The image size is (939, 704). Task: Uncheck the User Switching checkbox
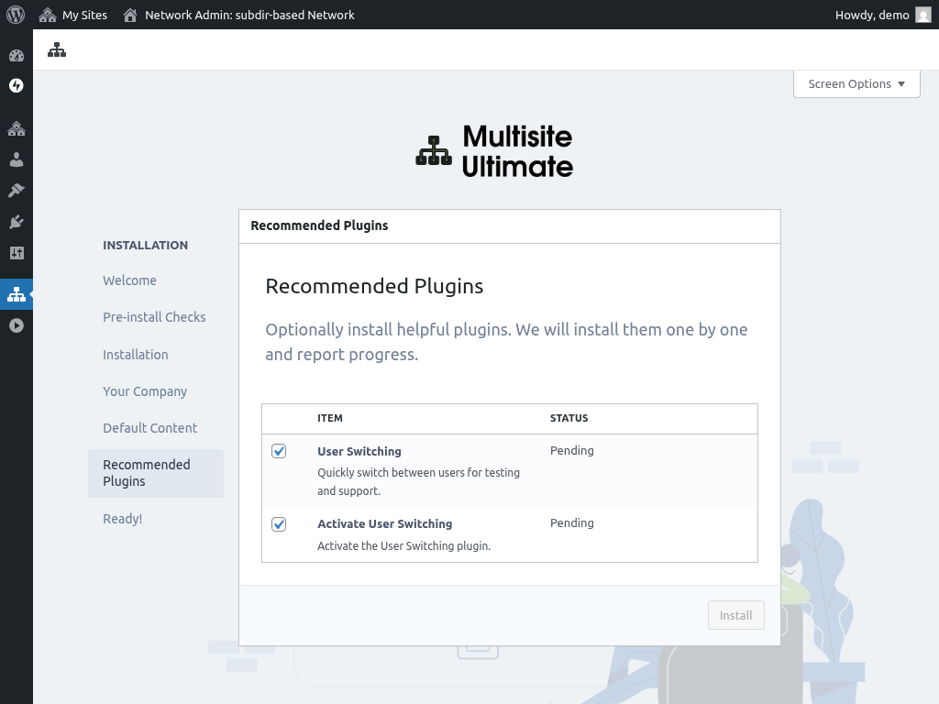[279, 451]
